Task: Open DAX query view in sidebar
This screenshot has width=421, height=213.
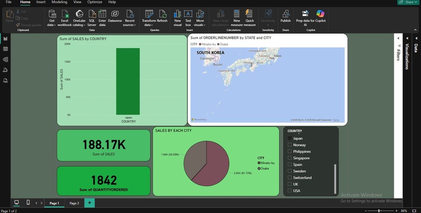Action: [x=5, y=70]
